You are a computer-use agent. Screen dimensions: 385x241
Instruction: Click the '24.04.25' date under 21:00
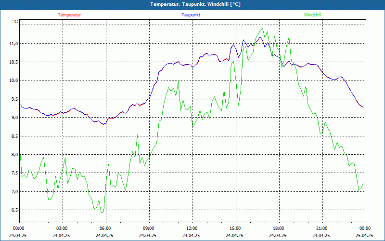[x=321, y=235]
